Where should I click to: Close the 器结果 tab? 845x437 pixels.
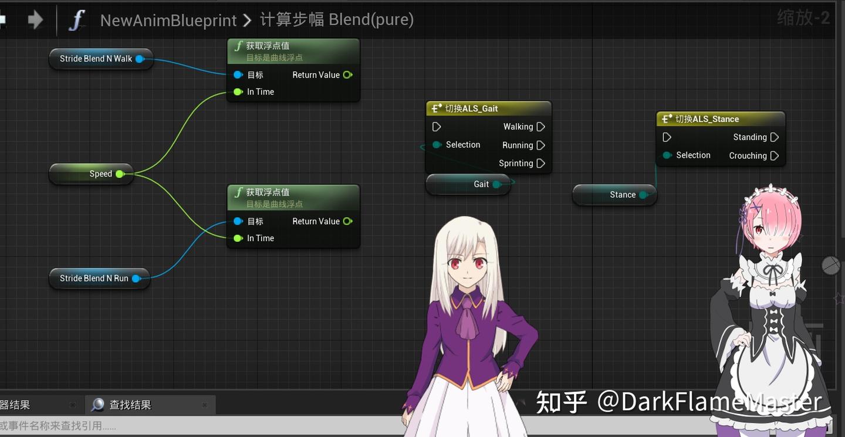[x=72, y=405]
